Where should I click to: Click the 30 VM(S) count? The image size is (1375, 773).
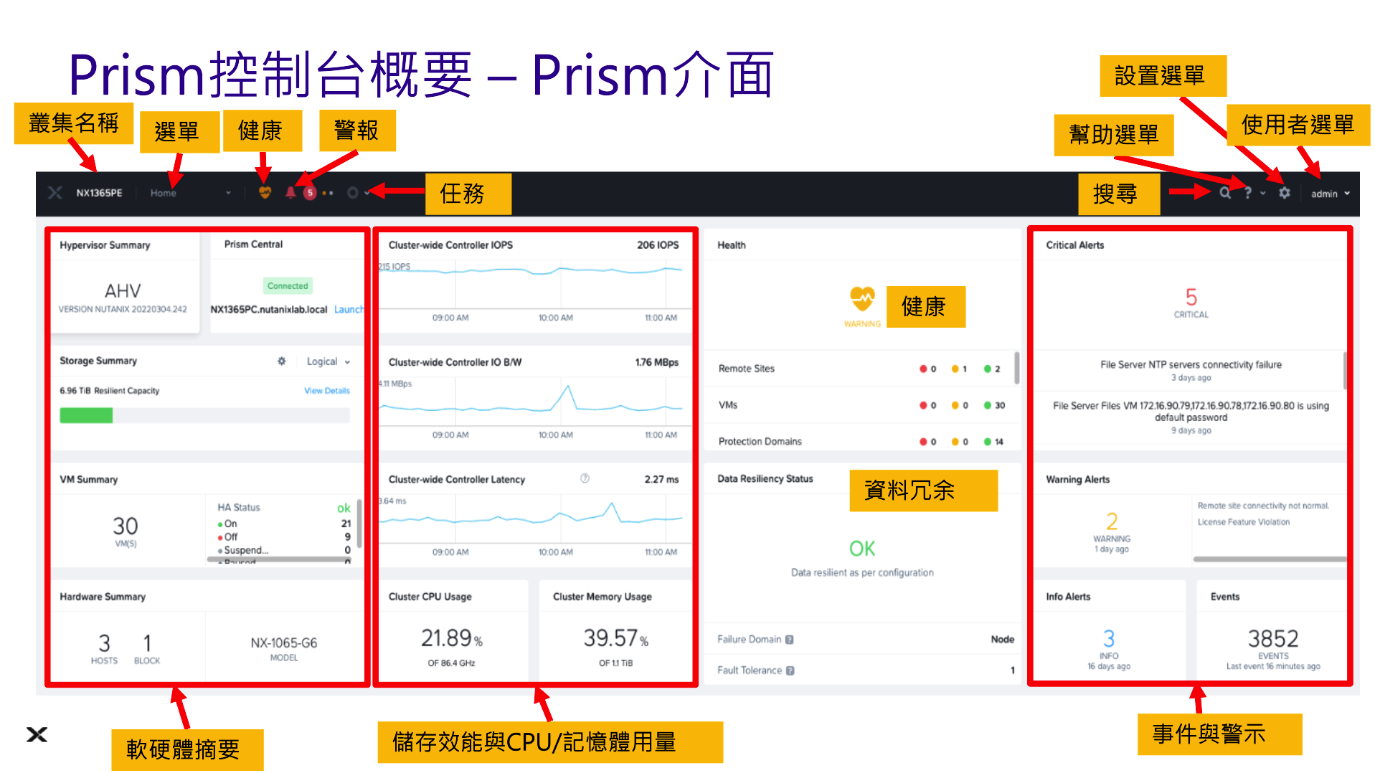click(x=126, y=531)
